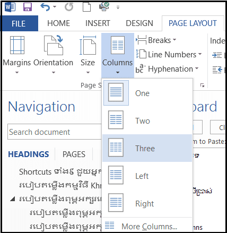Open the Breaks dropdown
Image resolution: width=227 pixels, height=233 pixels.
(156, 40)
